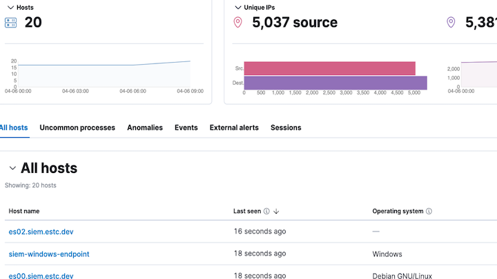Image resolution: width=497 pixels, height=279 pixels.
Task: Click the purple Dest. bar in chart
Action: click(x=335, y=83)
